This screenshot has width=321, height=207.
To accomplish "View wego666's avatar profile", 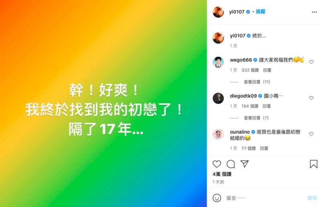I will click(218, 62).
